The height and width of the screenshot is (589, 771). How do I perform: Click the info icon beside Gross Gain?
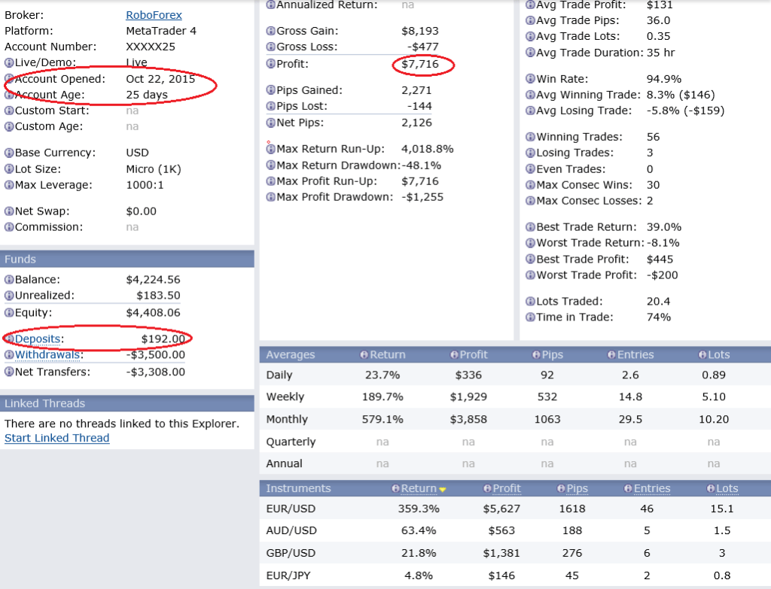pyautogui.click(x=271, y=31)
